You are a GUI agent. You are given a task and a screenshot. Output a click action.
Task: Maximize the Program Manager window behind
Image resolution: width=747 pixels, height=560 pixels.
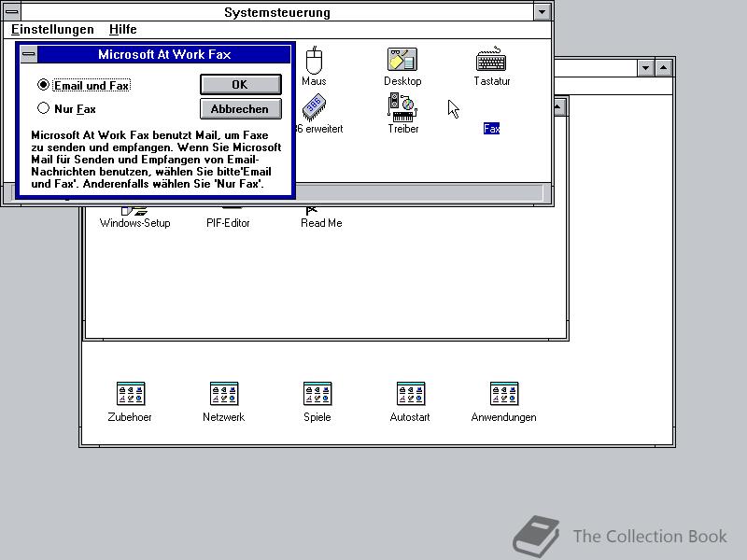(664, 67)
